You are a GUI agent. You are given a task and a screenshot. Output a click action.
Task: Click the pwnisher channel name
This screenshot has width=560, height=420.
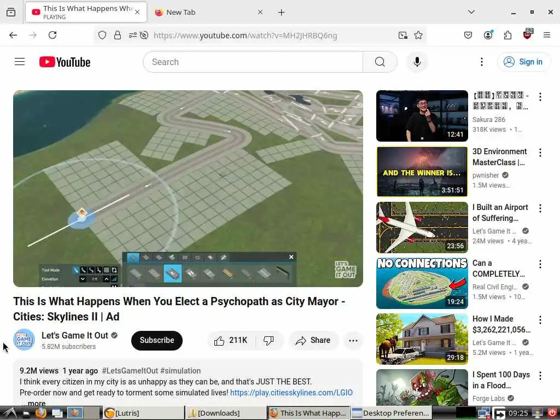486,176
